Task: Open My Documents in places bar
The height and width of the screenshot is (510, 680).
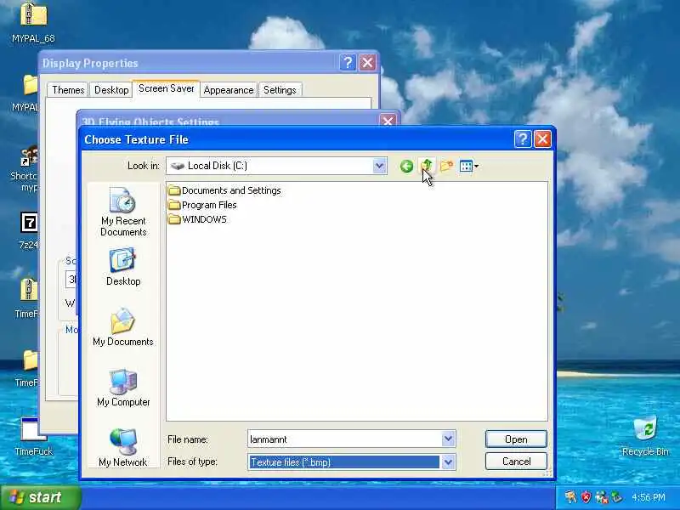Action: click(123, 327)
